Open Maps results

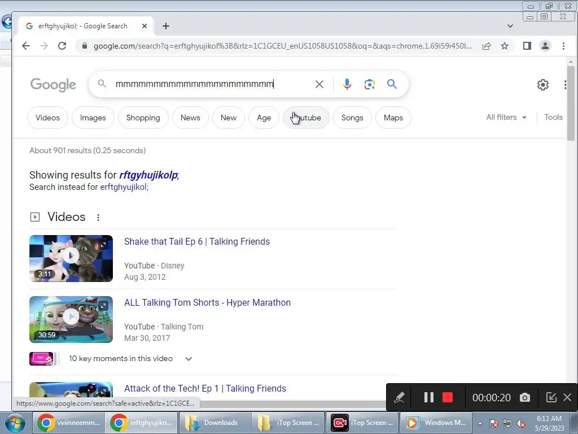393,118
